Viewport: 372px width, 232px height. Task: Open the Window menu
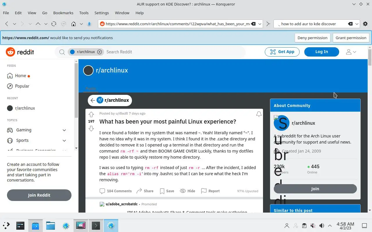click(x=122, y=13)
